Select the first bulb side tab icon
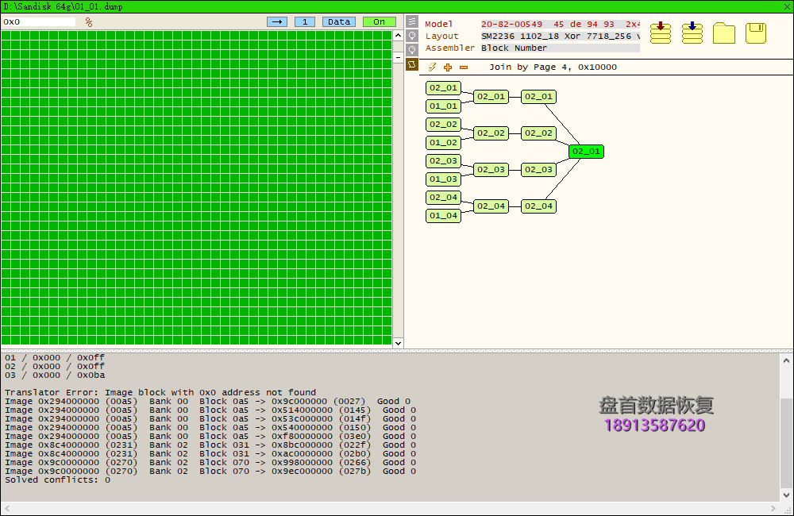This screenshot has height=516, width=794. pos(412,36)
